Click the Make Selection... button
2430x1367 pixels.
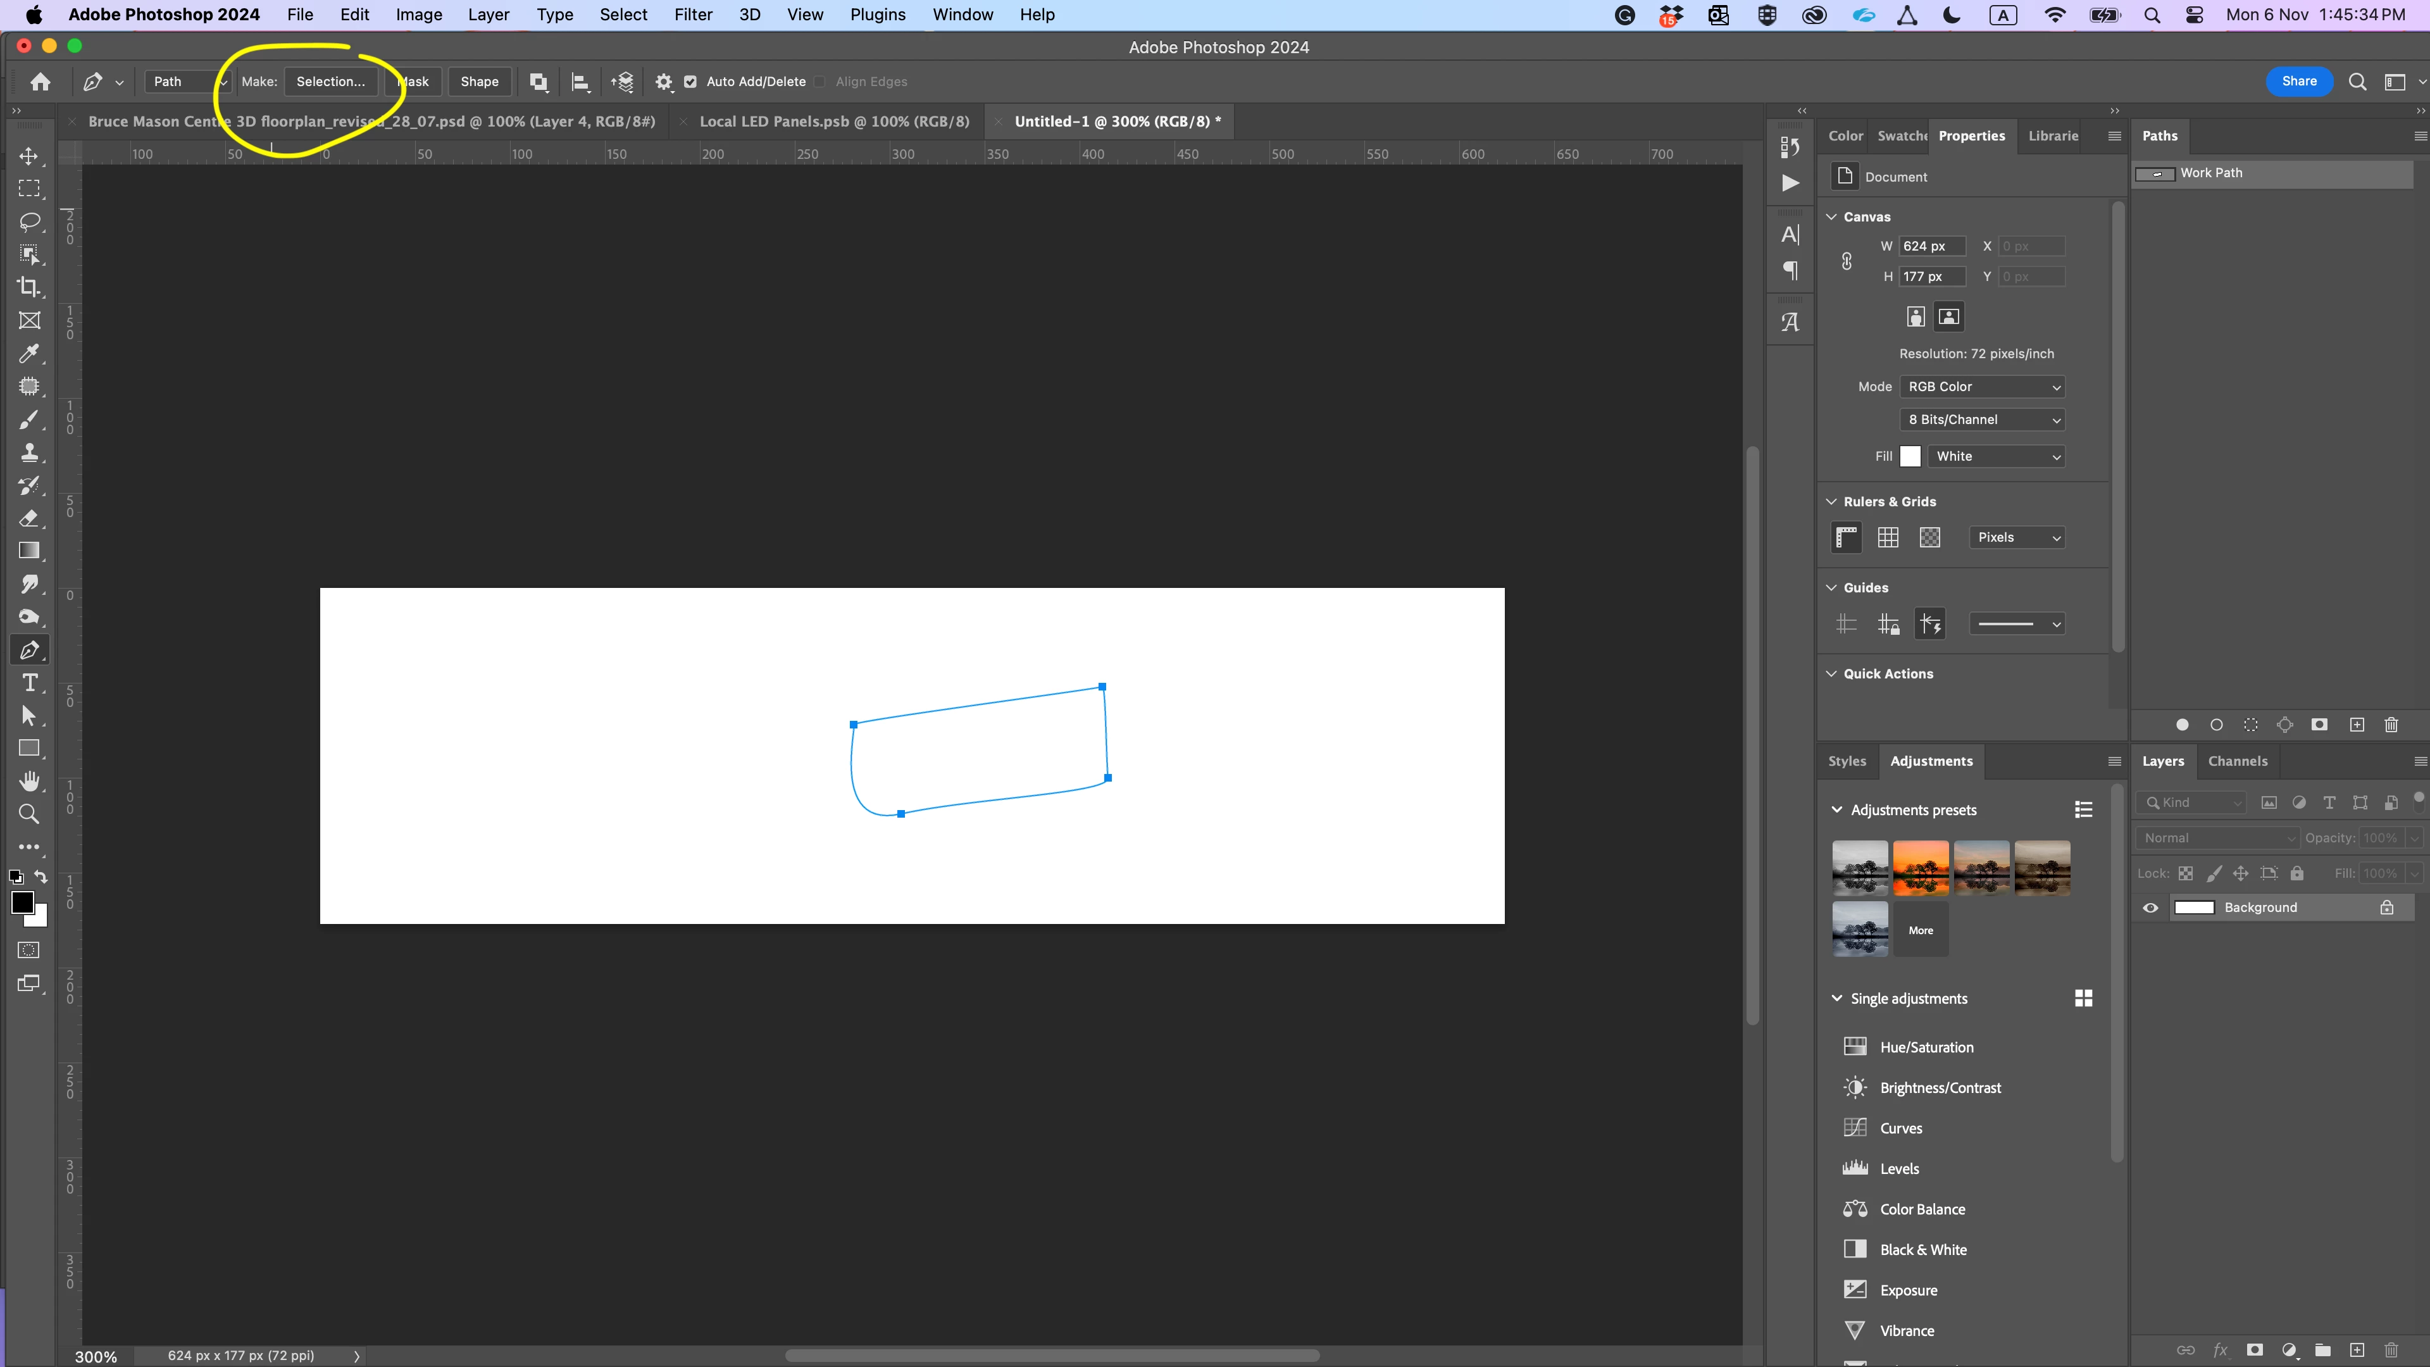coord(330,82)
